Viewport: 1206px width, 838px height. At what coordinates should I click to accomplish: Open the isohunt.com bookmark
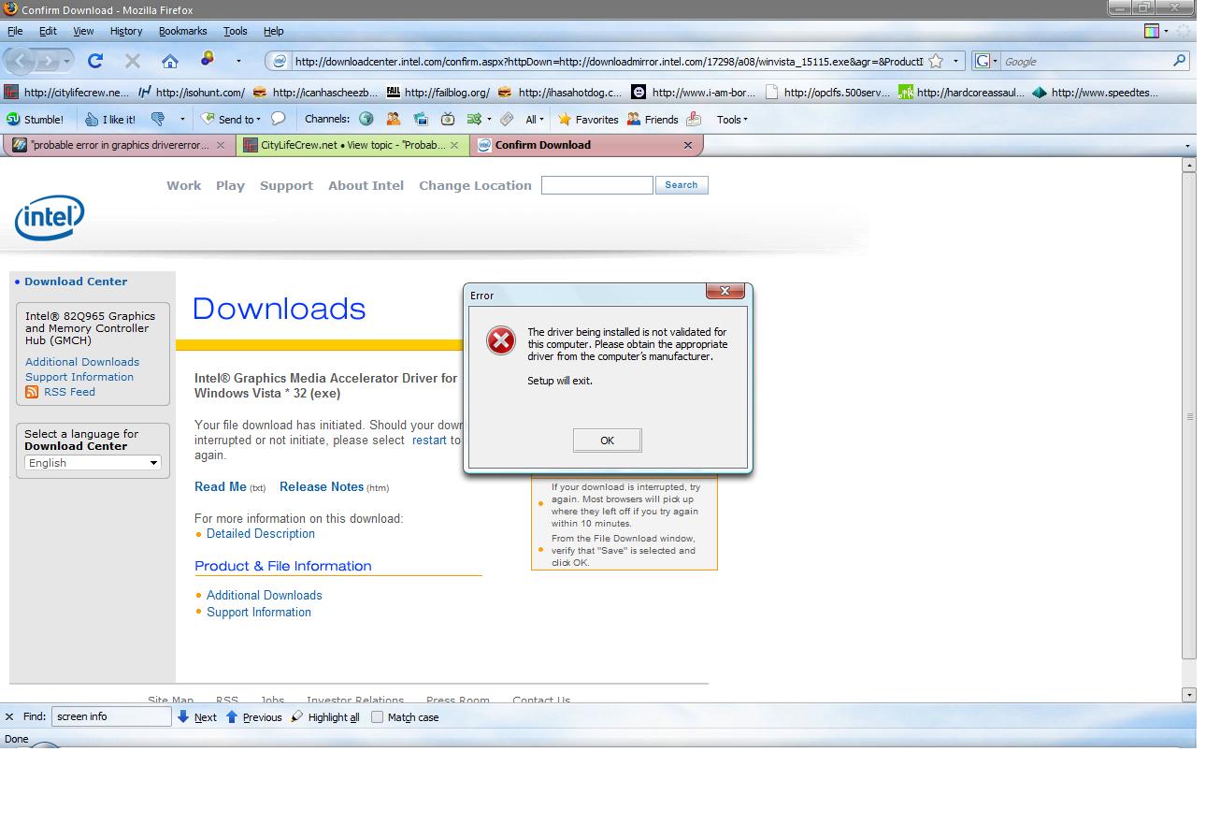[192, 93]
